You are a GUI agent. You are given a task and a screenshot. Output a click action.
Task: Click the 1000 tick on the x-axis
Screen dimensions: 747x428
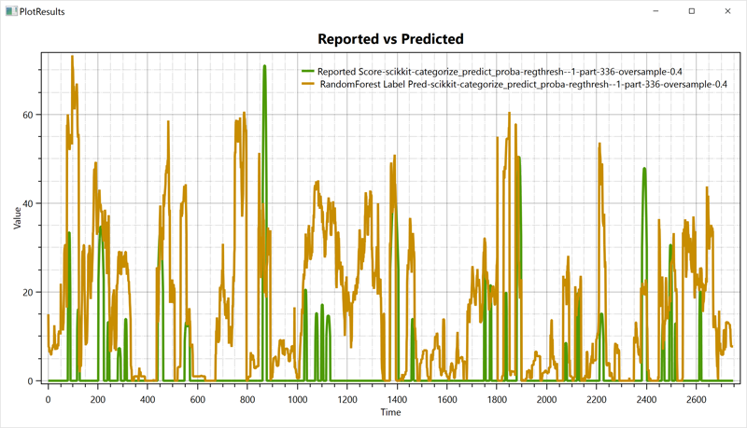point(297,398)
